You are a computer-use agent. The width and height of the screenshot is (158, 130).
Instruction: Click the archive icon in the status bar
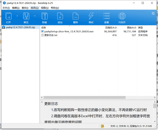(103, 126)
